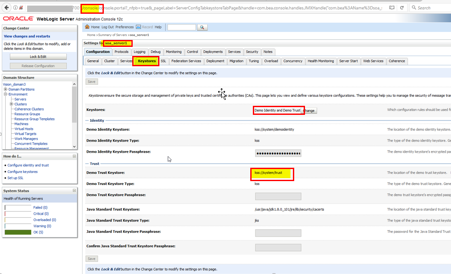This screenshot has height=274, width=451.
Task: Open Vision_domain3 in Domain Structure
Action: pos(14,84)
